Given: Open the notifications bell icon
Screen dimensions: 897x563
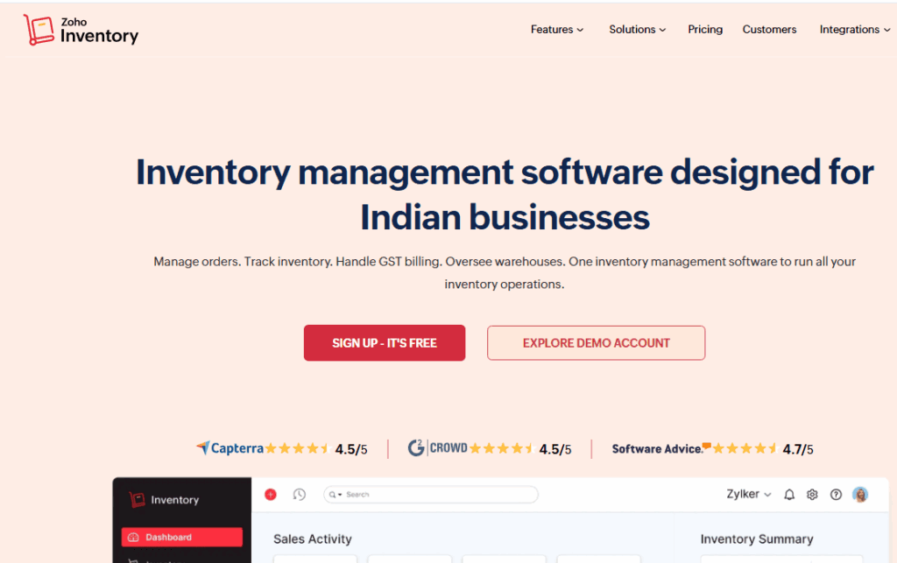Looking at the screenshot, I should [789, 495].
